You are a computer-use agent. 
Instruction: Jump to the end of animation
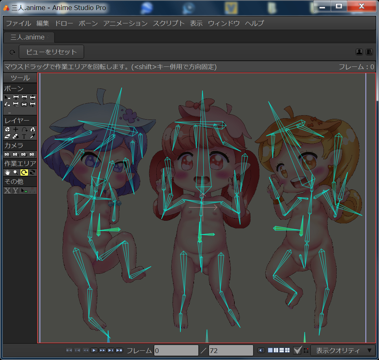(x=119, y=350)
